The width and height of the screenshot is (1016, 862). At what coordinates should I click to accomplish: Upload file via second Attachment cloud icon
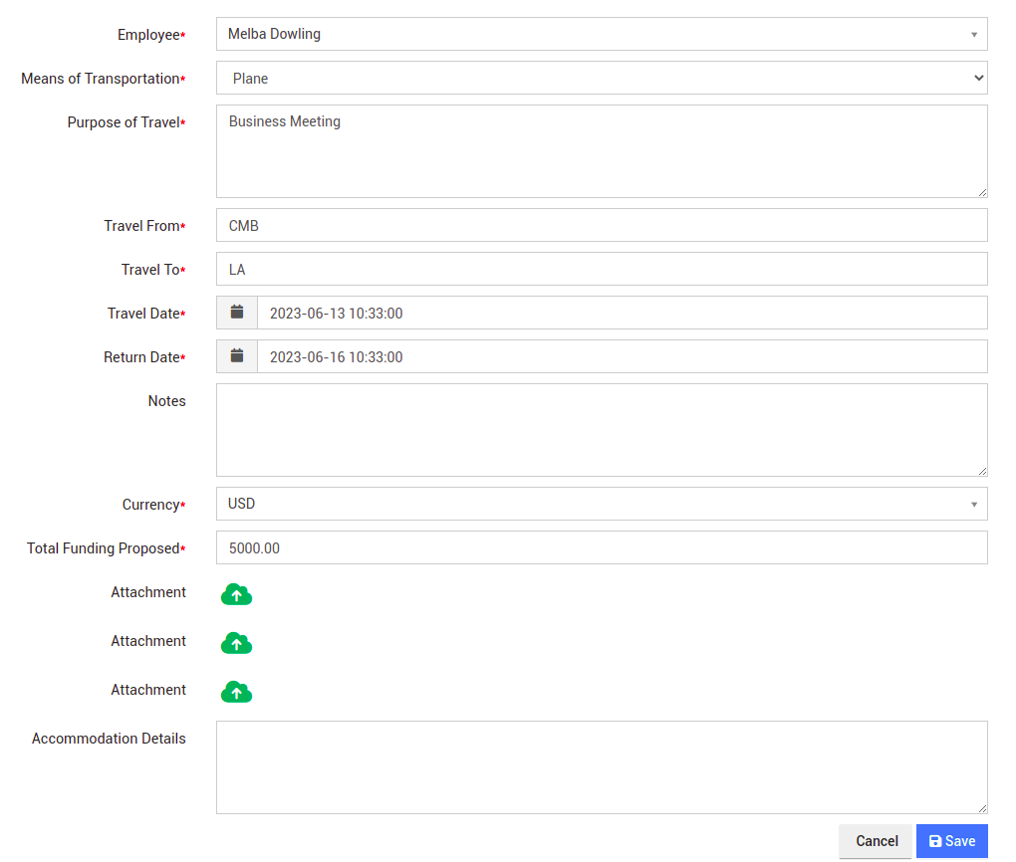tap(236, 643)
